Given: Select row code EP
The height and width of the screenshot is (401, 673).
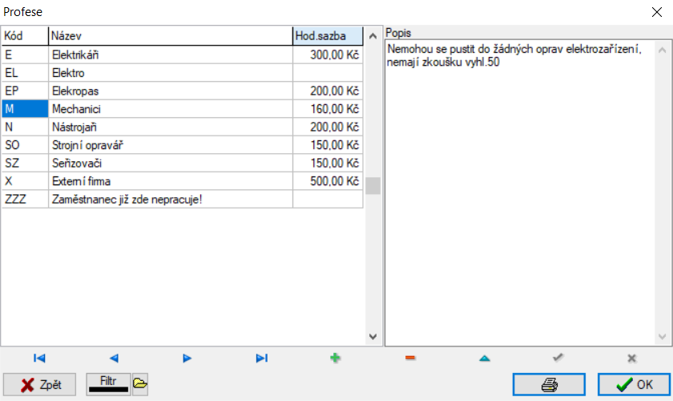Looking at the screenshot, I should pyautogui.click(x=25, y=91).
